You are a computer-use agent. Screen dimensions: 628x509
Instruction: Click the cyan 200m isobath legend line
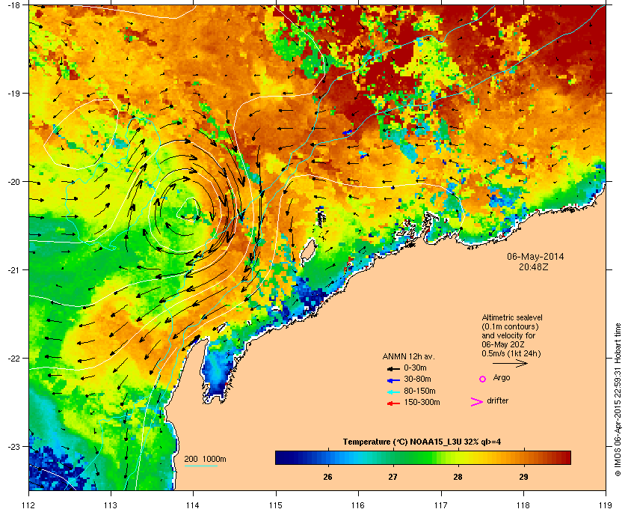pyautogui.click(x=200, y=466)
